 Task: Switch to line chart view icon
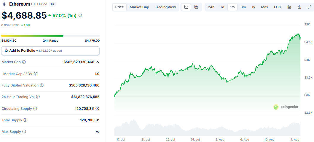tap(186, 7)
